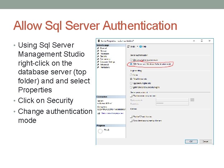This screenshot has width=224, height=168.
Task: Click the proxy Password field
Action: 172,104
